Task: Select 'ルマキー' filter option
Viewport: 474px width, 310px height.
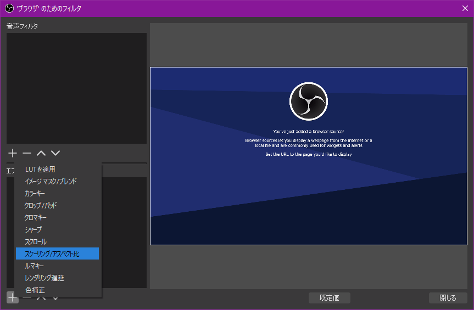Action: (58, 266)
